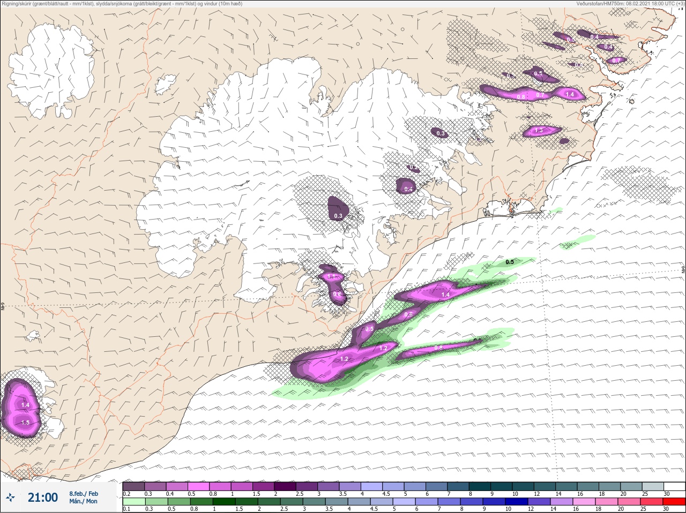
Task: Click the legend value '4.5' under upper colour bar
Action: click(x=386, y=494)
